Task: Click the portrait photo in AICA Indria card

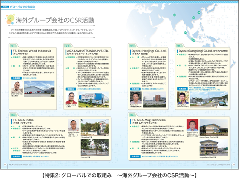Action: 74,125
